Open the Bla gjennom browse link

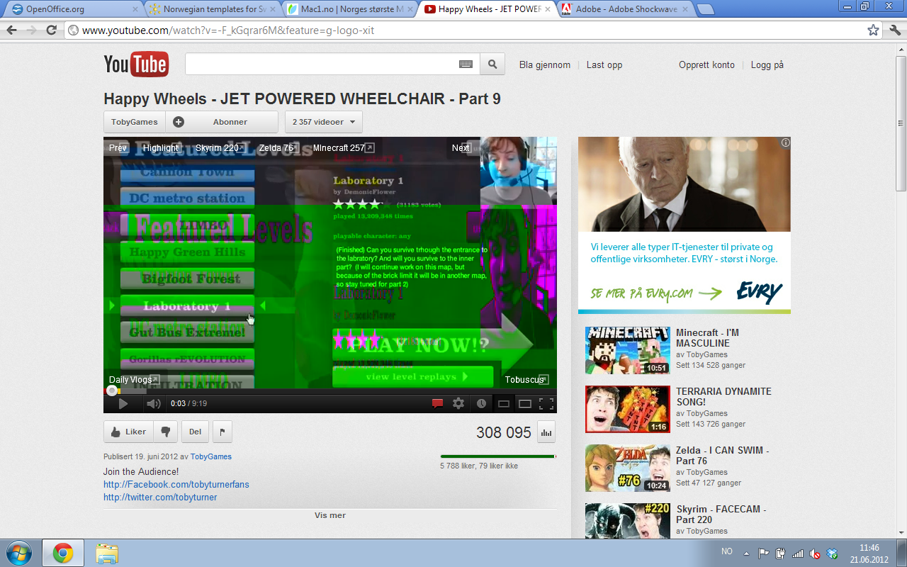(x=545, y=64)
